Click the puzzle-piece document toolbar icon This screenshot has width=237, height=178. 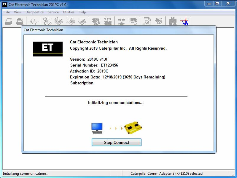(x=159, y=21)
